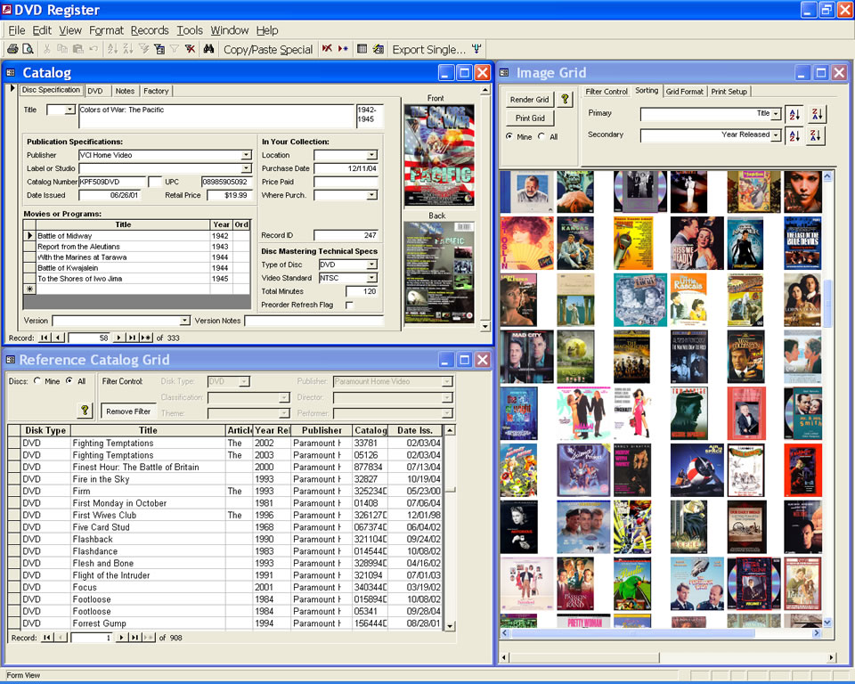Open the Filter Control tab in Image Grid
Image resolution: width=855 pixels, height=684 pixels.
coord(607,92)
